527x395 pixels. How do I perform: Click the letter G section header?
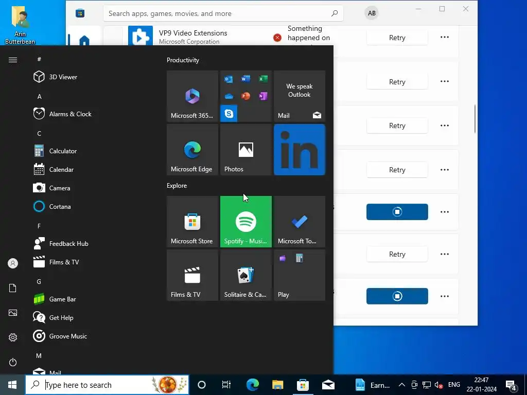click(x=39, y=282)
